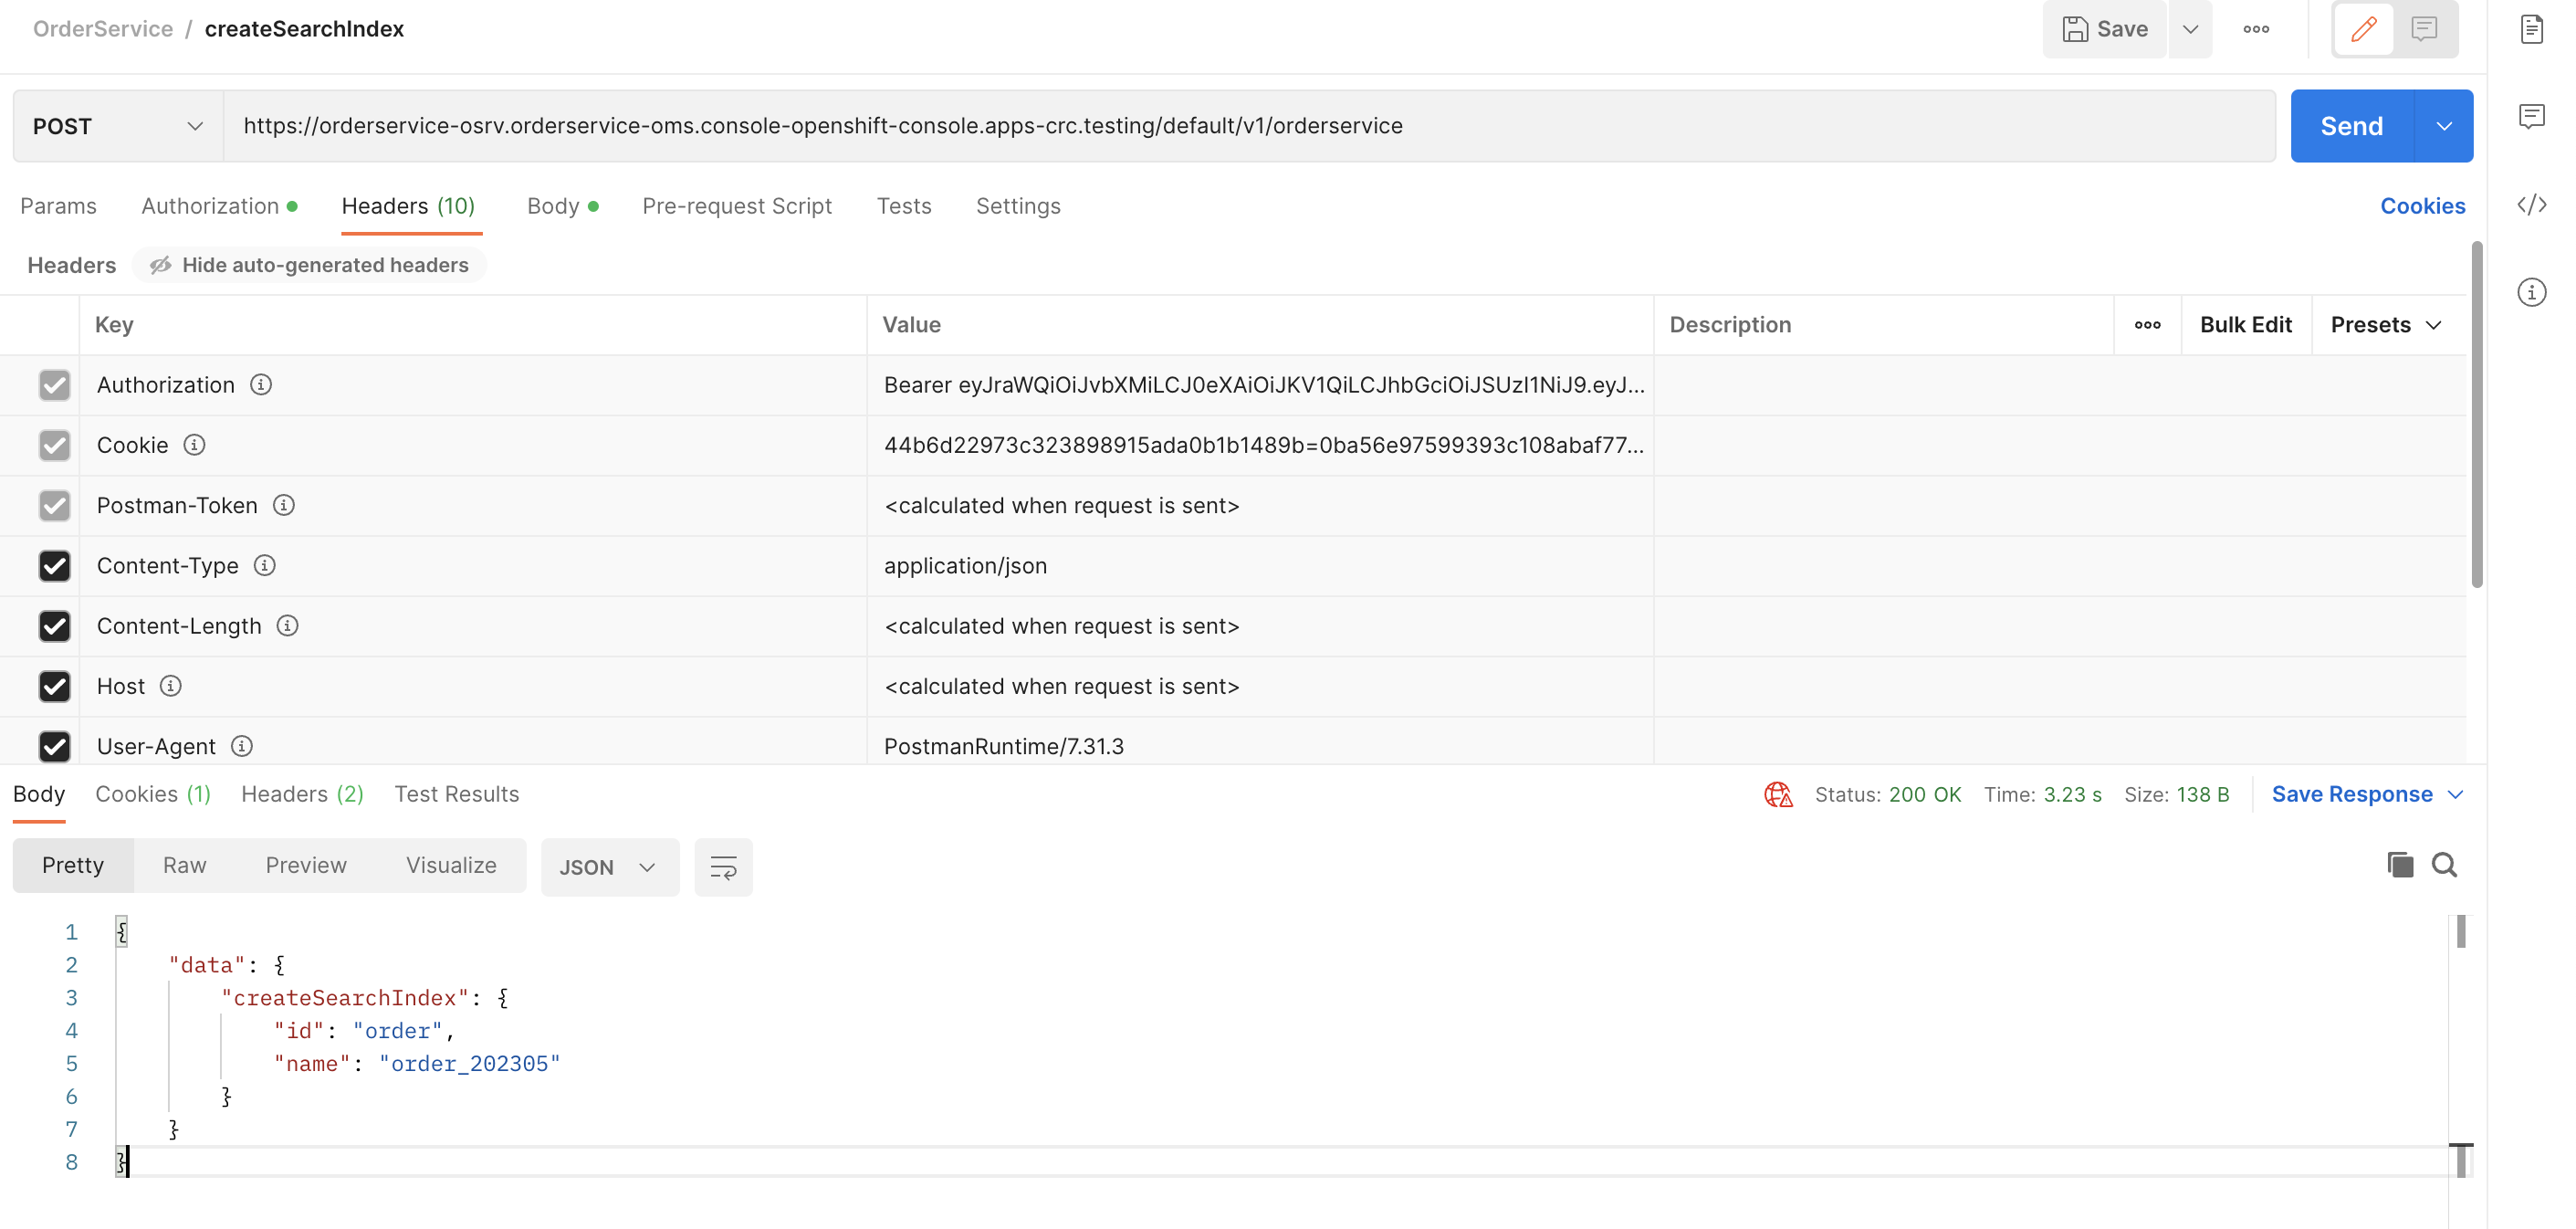The image size is (2576, 1229).
Task: Uncheck the Host header row
Action: click(x=55, y=686)
